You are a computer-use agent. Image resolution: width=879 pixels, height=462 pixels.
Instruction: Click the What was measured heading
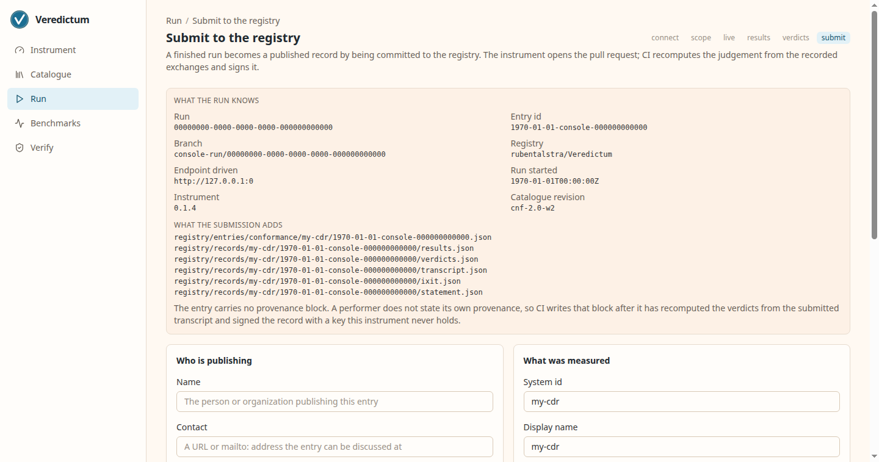point(566,361)
